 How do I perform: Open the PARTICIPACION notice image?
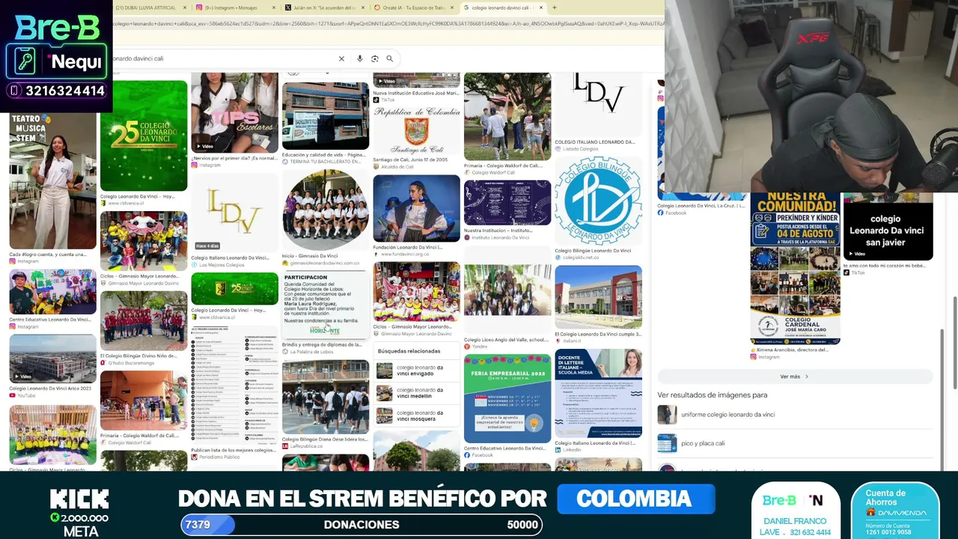pyautogui.click(x=326, y=305)
